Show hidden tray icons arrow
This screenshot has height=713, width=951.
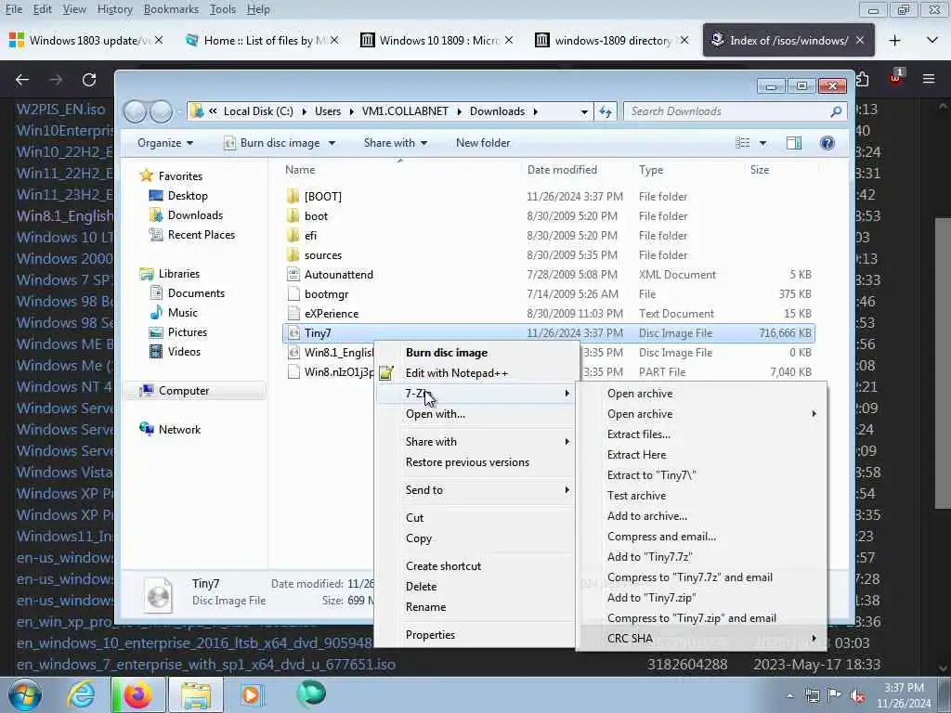789,696
